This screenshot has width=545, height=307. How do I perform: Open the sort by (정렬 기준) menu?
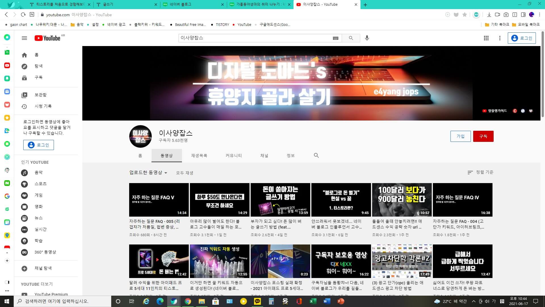pyautogui.click(x=480, y=172)
